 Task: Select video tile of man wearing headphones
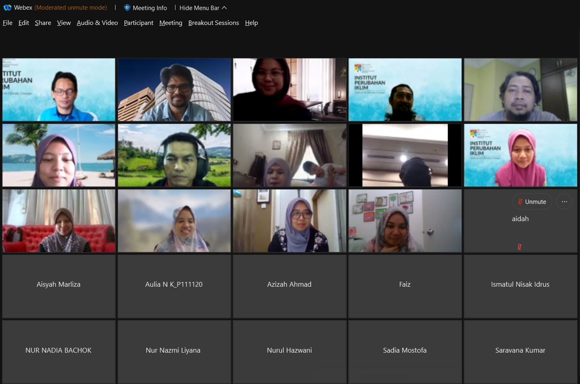174,155
